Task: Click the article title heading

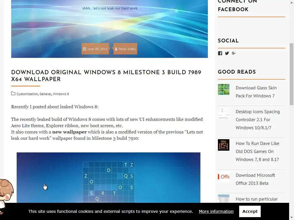Action: click(x=106, y=76)
